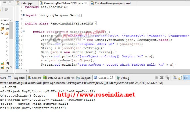Click 'String s = jsonObject.toString();' line
Image resolution: width=190 pixels, height=117 pixels.
(72, 48)
